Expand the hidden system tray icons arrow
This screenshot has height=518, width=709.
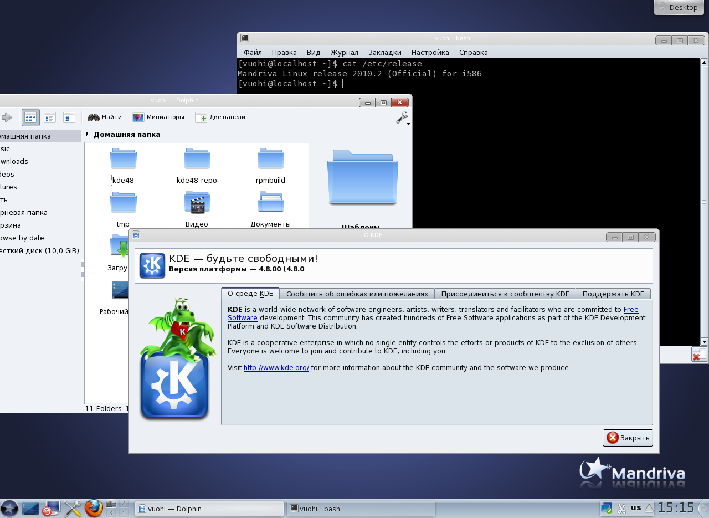(649, 508)
